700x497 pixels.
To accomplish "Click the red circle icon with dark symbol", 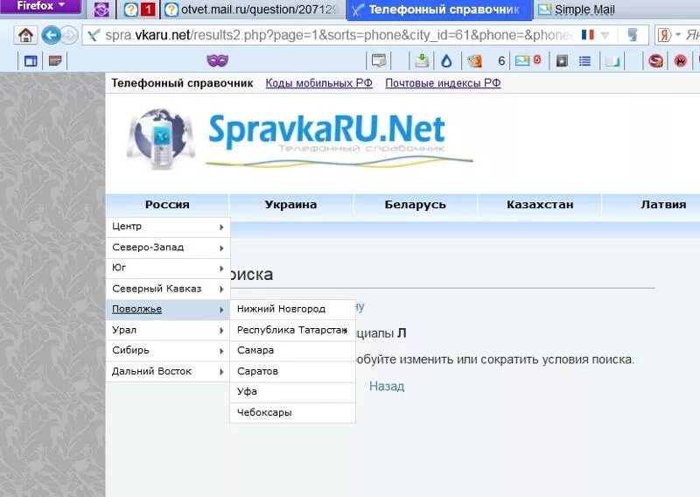I will [681, 60].
